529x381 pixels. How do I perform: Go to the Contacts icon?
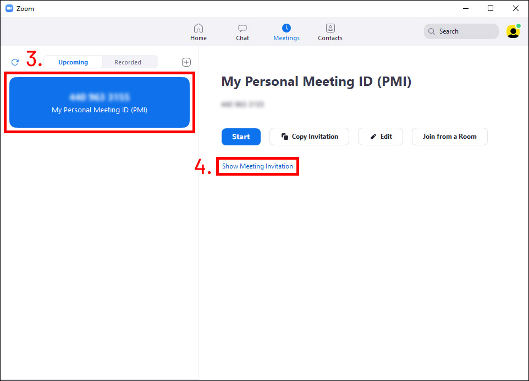pos(330,28)
